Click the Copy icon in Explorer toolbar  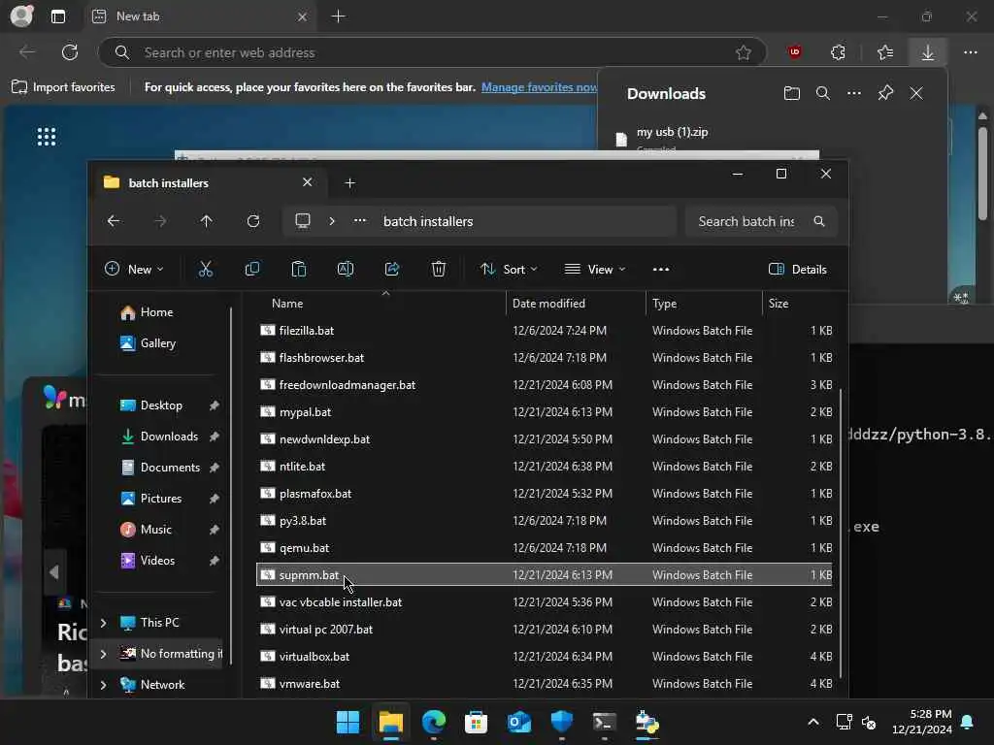point(251,270)
